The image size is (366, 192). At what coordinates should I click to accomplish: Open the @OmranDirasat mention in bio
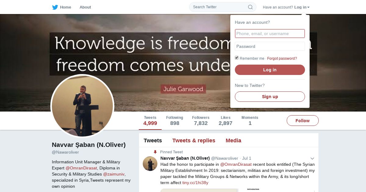[81, 168]
